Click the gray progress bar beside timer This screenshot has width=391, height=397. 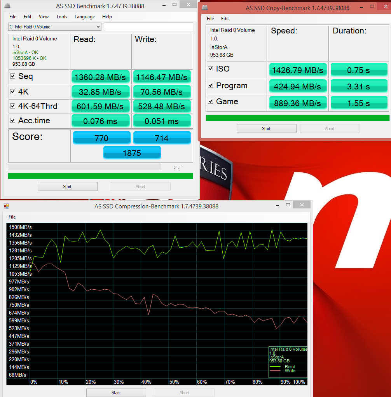click(84, 167)
